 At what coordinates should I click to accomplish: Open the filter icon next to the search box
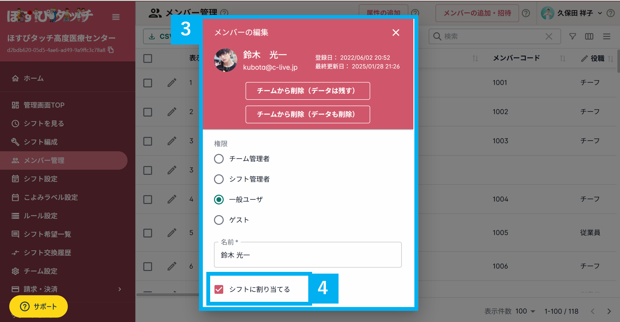572,36
